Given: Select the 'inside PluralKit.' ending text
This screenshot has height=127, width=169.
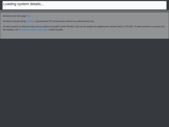Looking at the screenshot, I should point(56,29).
